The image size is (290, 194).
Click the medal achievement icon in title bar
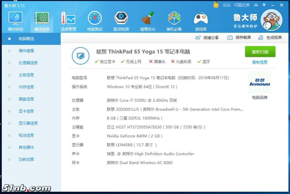[216, 4]
